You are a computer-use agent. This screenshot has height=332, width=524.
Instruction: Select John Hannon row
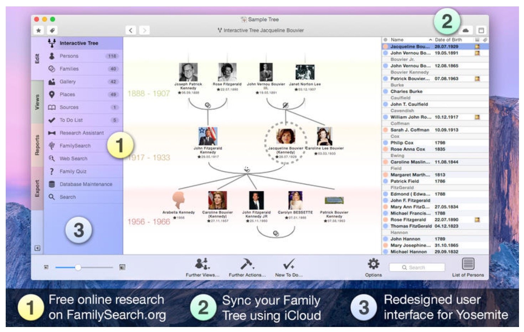[x=435, y=239]
